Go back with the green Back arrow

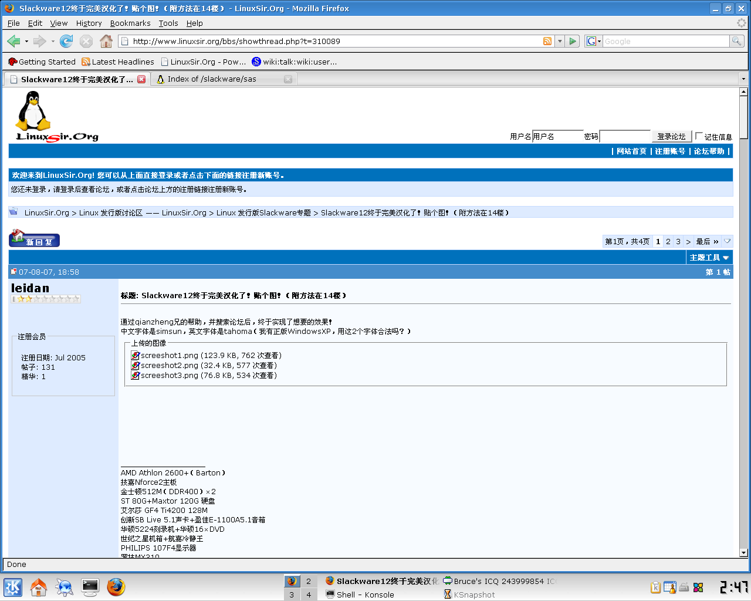tap(13, 41)
